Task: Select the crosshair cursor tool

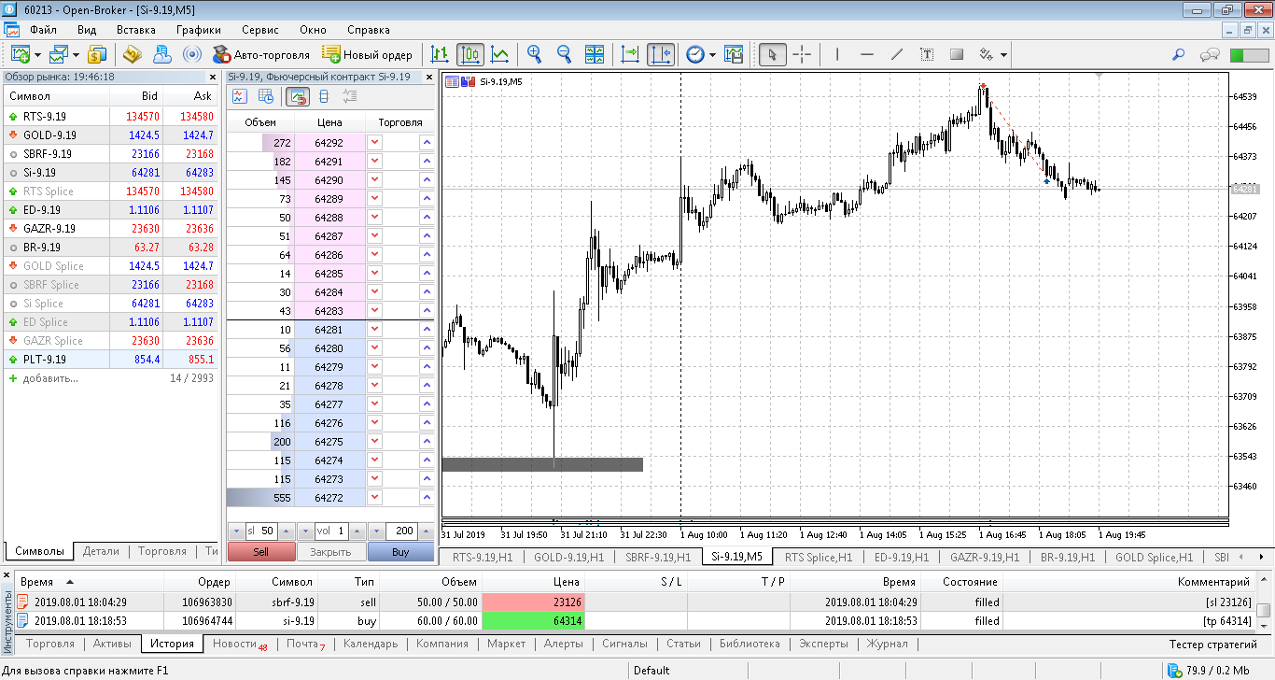Action: click(801, 54)
